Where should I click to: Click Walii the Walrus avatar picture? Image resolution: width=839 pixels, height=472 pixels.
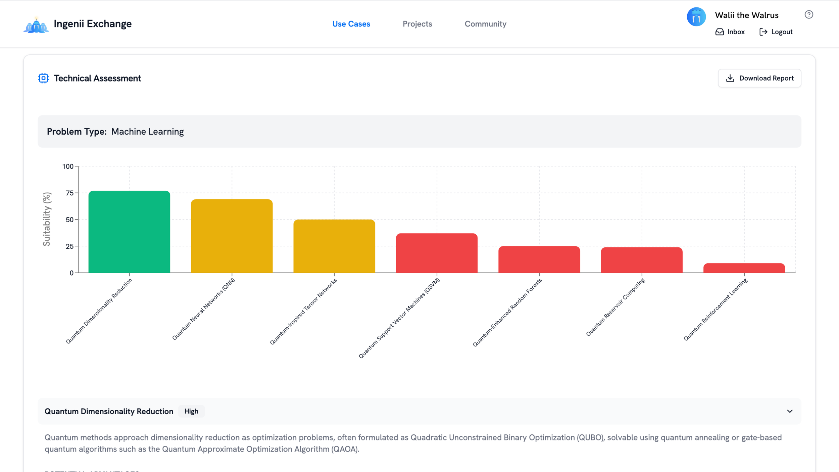click(x=696, y=16)
